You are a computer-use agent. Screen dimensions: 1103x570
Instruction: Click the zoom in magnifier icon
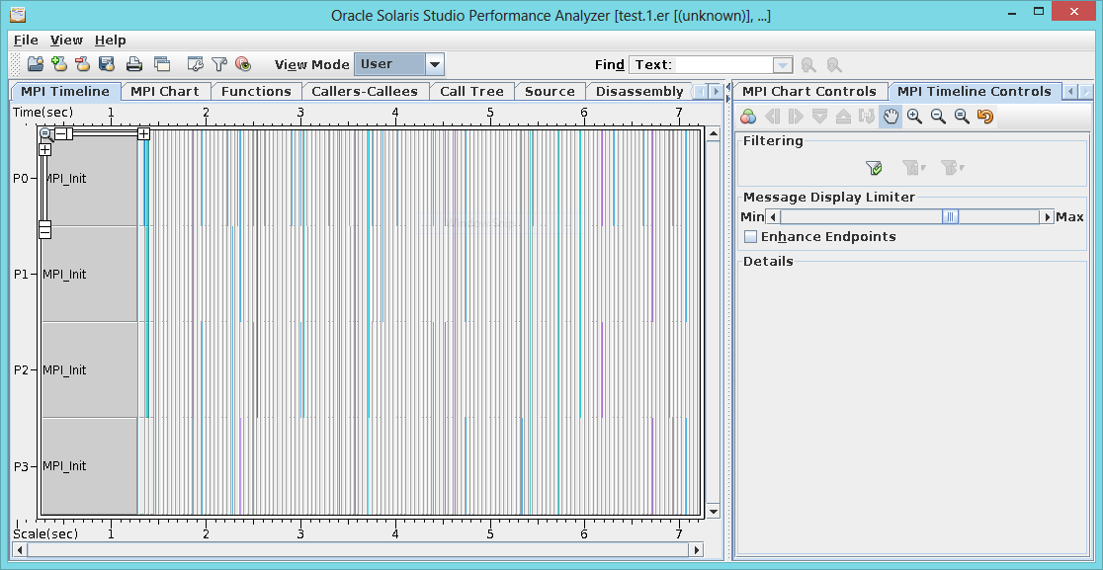coord(914,117)
